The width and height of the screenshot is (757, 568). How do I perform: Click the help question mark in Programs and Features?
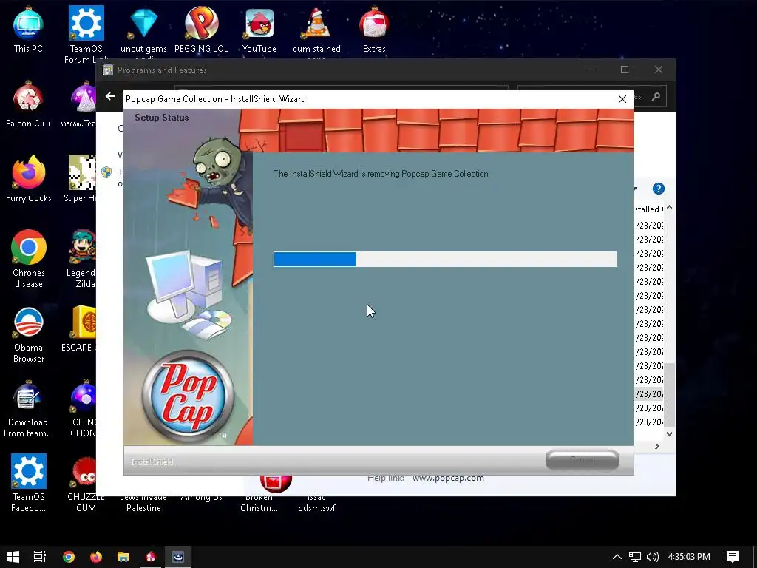(x=659, y=189)
